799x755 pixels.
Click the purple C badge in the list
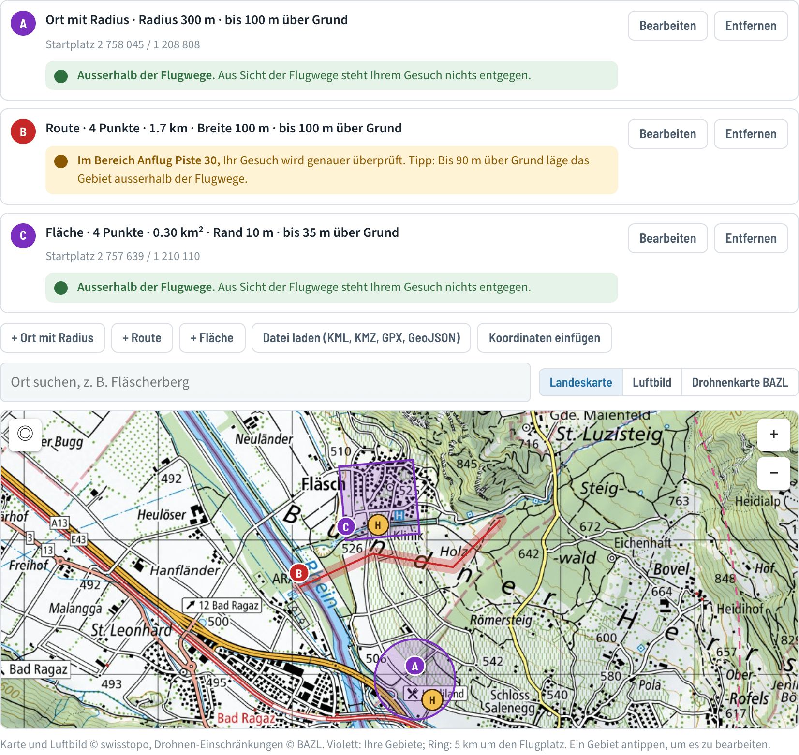(23, 236)
